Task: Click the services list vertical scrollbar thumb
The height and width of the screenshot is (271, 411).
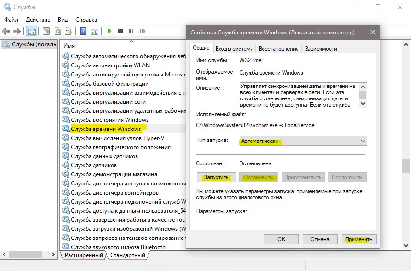Action: pyautogui.click(x=406, y=166)
